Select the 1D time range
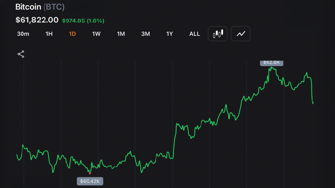The image size is (335, 188). tap(72, 34)
